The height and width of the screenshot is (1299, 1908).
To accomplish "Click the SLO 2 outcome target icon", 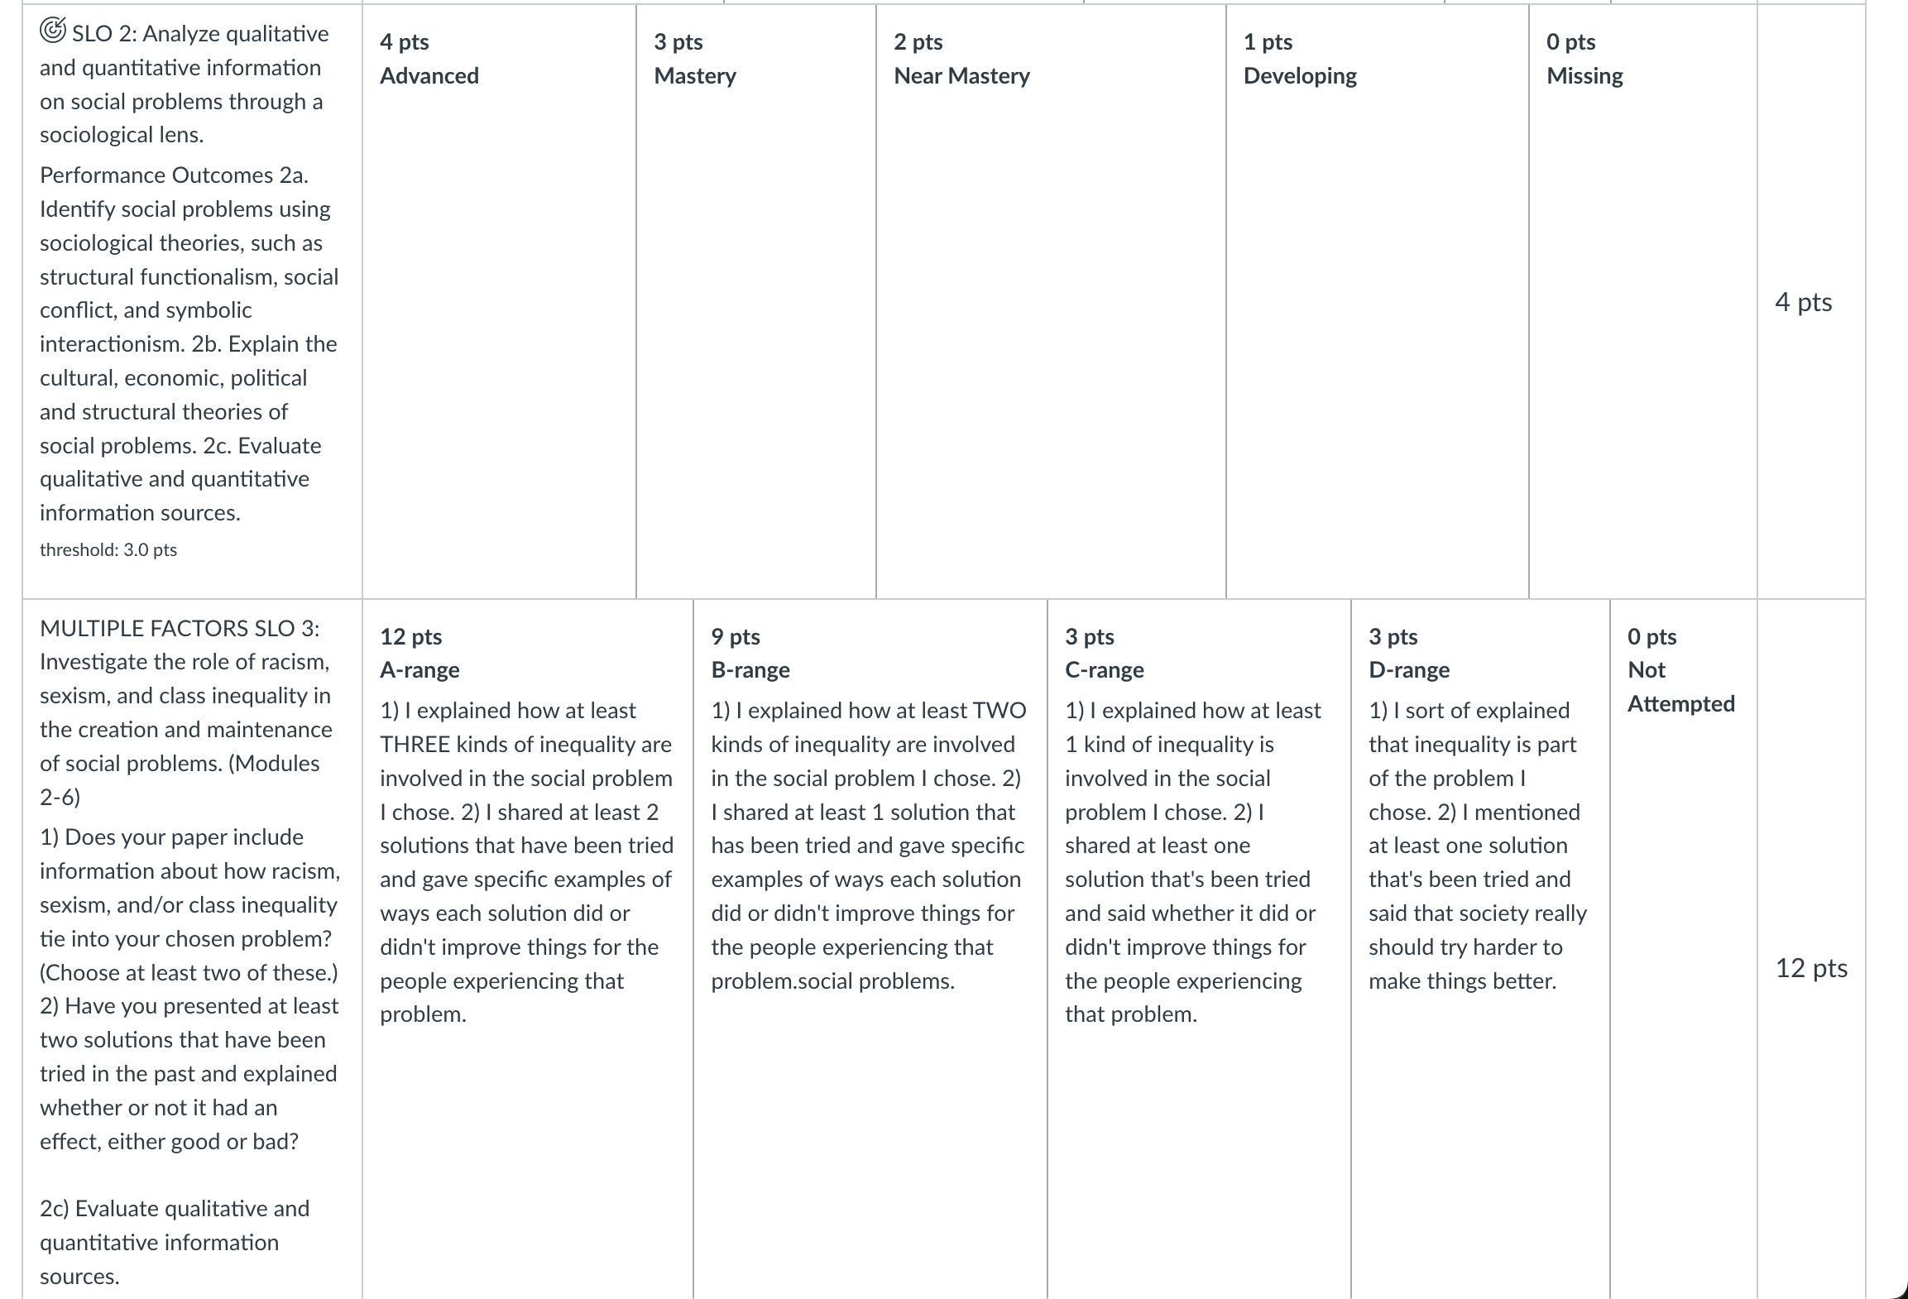I will click(52, 31).
